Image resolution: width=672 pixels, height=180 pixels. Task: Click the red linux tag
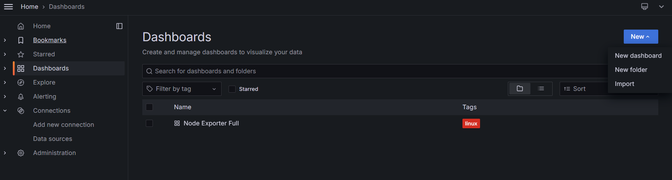pos(471,124)
